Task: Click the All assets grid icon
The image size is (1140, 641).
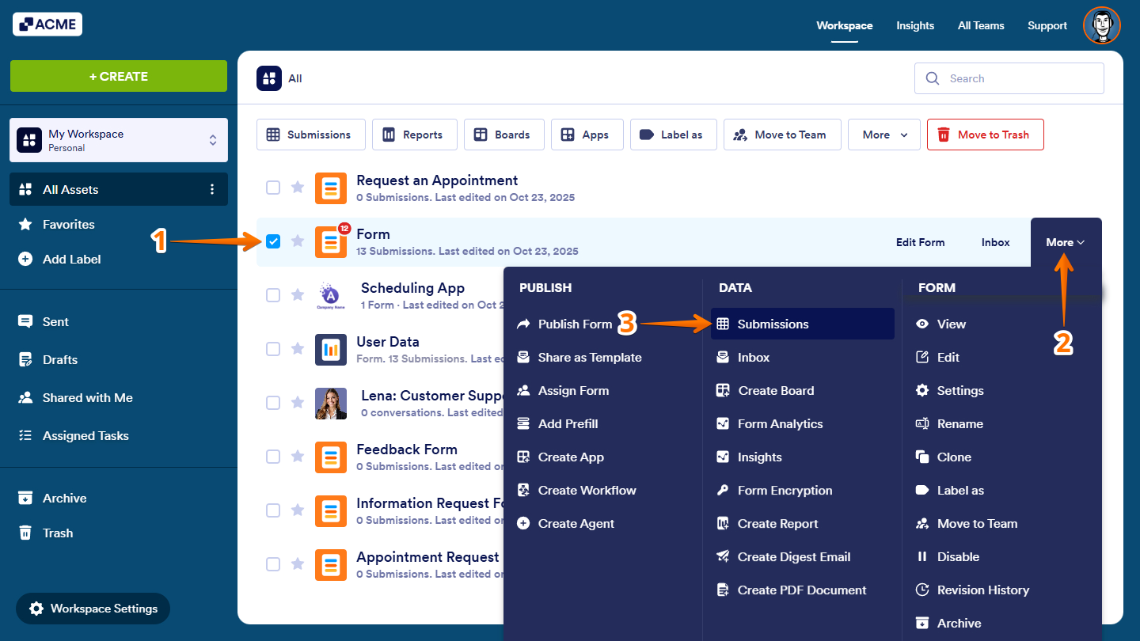Action: [269, 78]
